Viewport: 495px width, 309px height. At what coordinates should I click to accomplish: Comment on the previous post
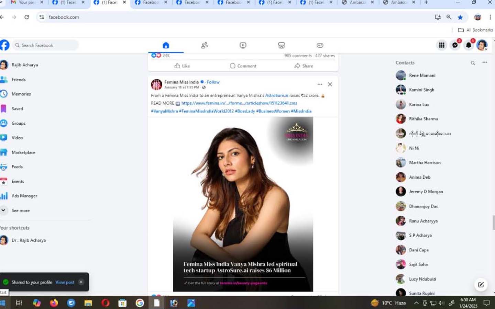[x=243, y=66]
